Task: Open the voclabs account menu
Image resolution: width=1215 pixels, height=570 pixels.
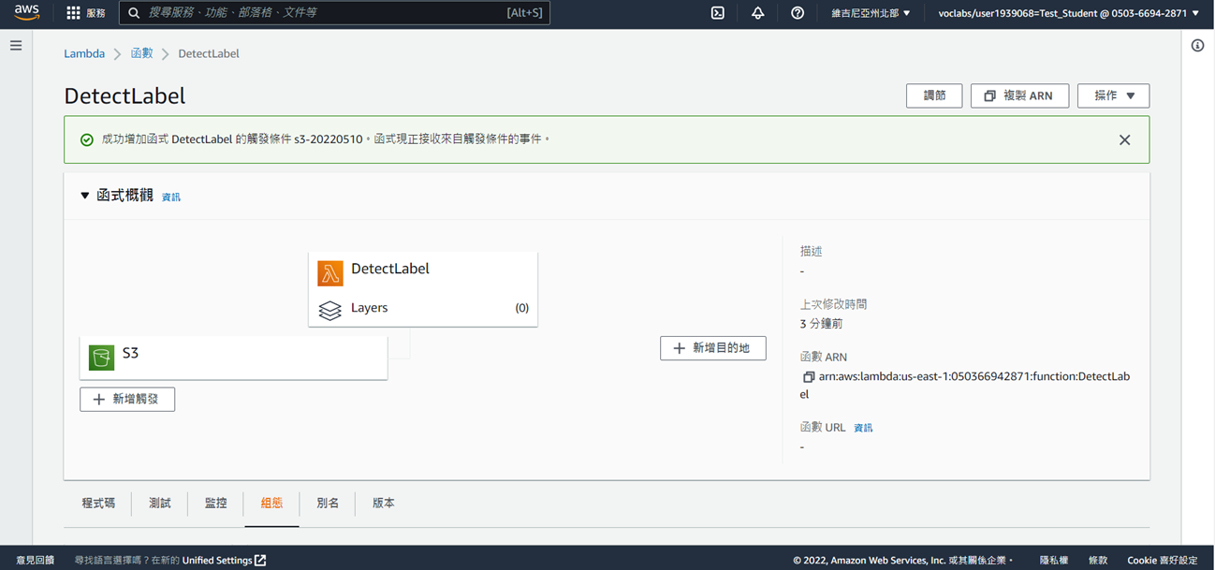Action: coord(1068,13)
